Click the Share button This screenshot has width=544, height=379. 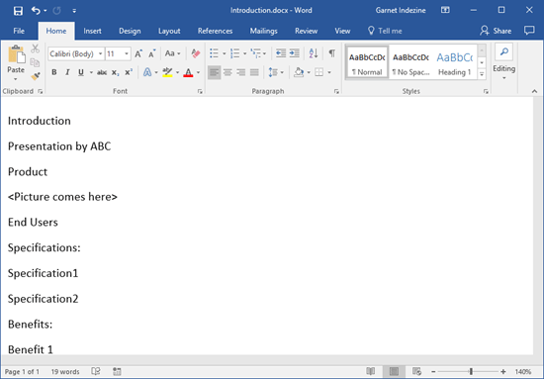click(x=496, y=31)
